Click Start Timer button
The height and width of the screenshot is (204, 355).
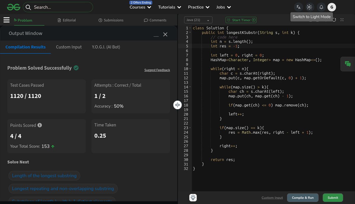pos(241,20)
